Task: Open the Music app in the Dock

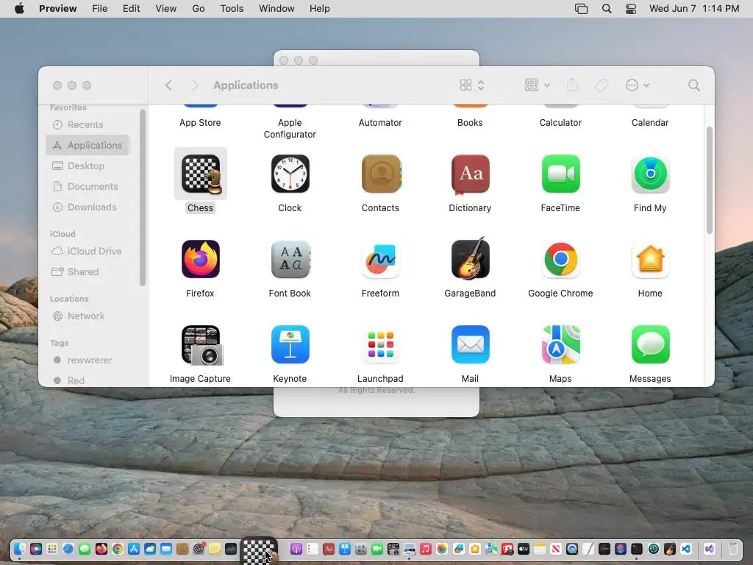Action: point(426,549)
